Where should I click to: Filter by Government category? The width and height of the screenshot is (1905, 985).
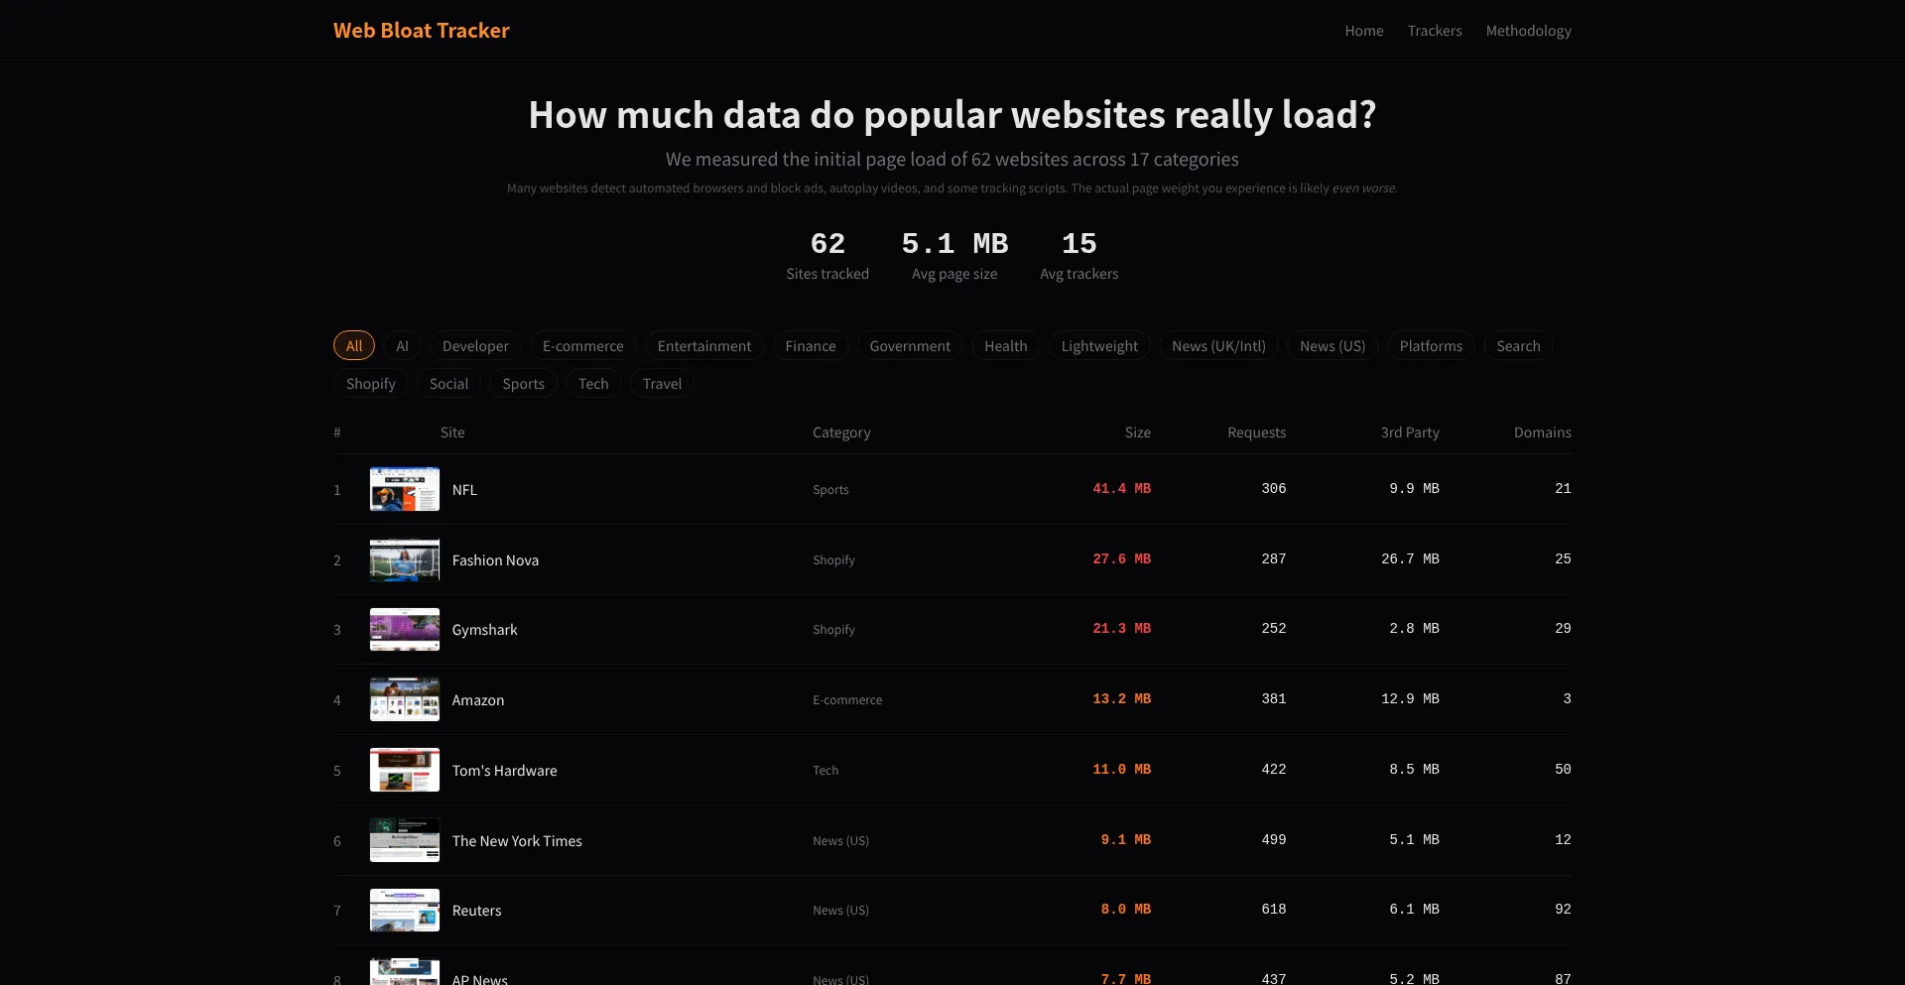click(910, 345)
